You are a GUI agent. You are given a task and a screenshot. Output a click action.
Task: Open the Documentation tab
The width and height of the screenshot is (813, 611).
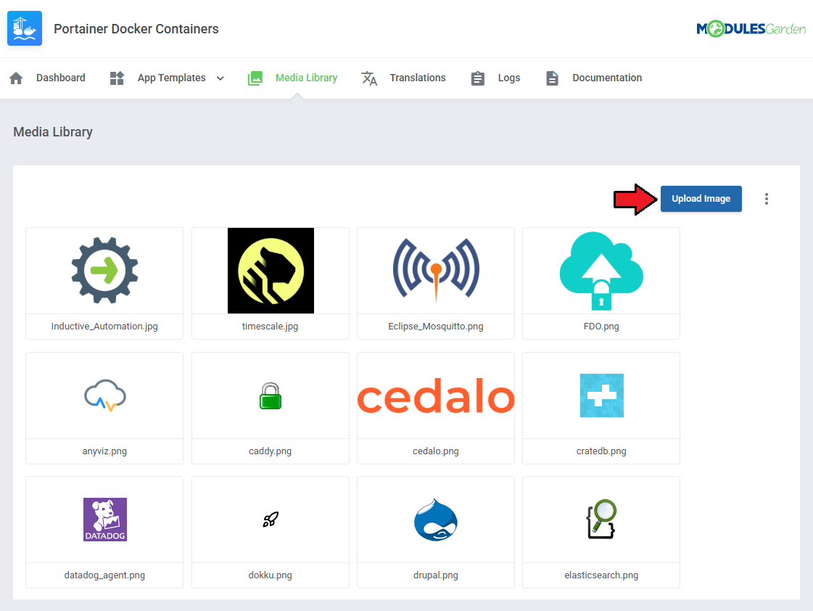pyautogui.click(x=607, y=78)
